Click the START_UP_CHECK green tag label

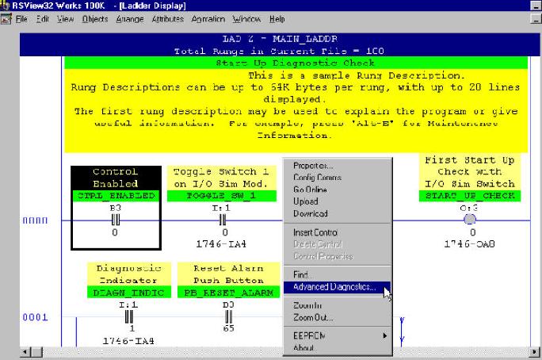coord(470,196)
